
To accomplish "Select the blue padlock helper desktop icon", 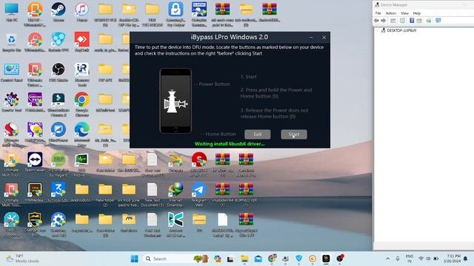I will pos(176,15).
